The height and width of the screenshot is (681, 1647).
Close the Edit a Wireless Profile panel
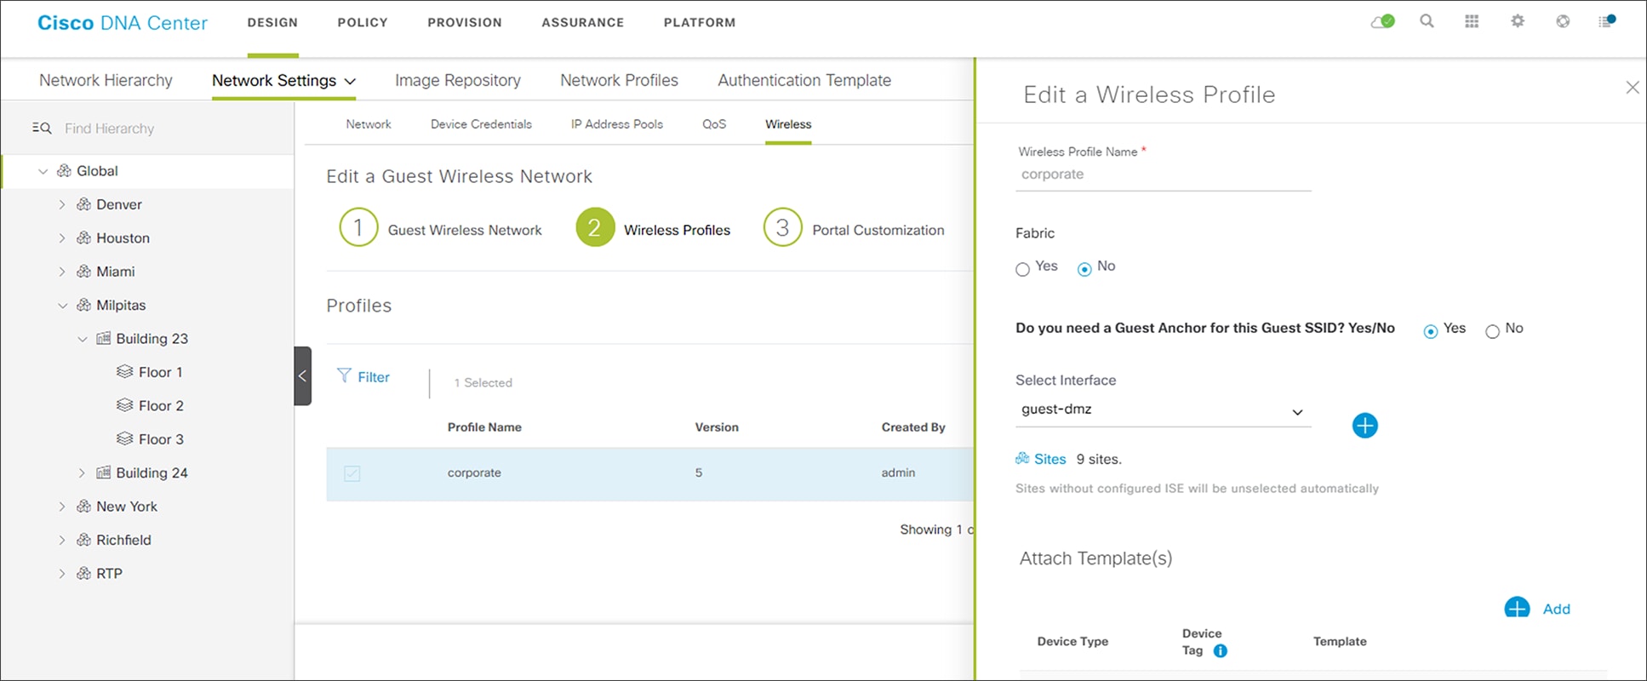[x=1632, y=87]
